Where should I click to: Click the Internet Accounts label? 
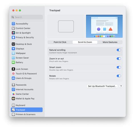coord(24,89)
